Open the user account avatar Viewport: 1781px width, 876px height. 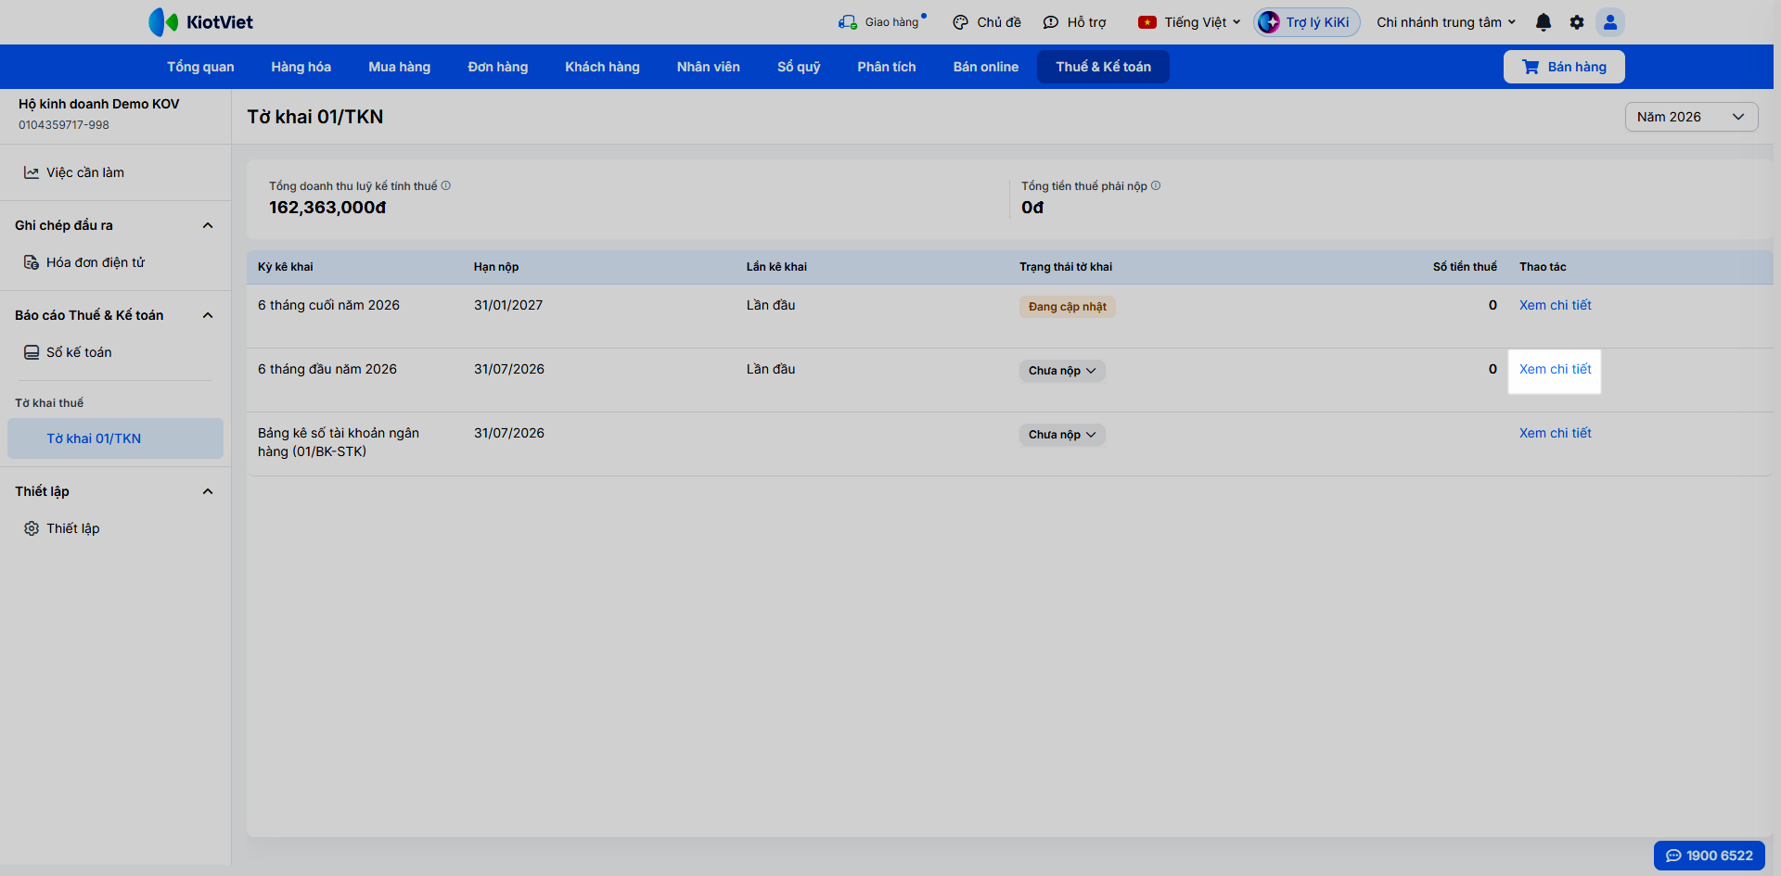(1610, 22)
